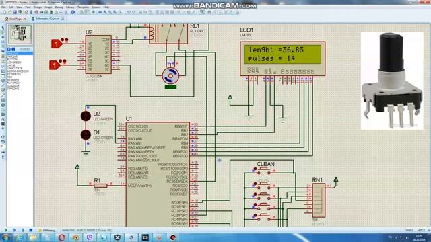Open the simulation Messages indicator
431x242 pixels.
(46, 230)
